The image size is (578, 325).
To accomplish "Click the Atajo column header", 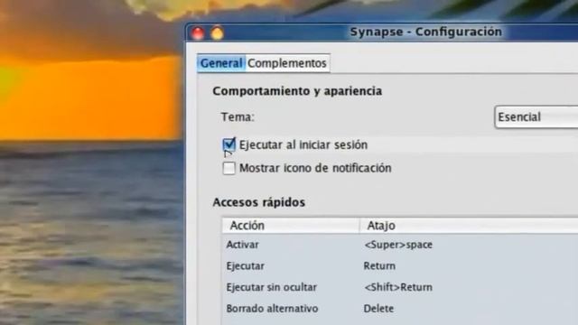I will (x=469, y=226).
